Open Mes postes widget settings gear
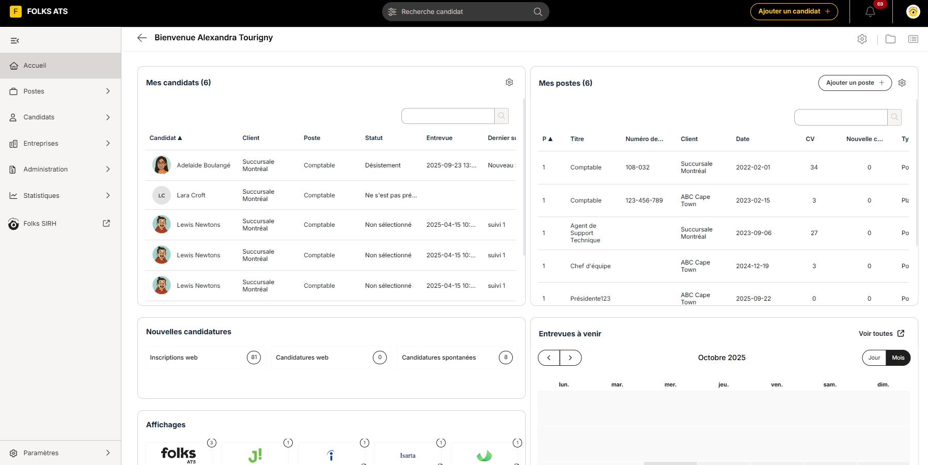The height and width of the screenshot is (465, 928). click(x=902, y=83)
